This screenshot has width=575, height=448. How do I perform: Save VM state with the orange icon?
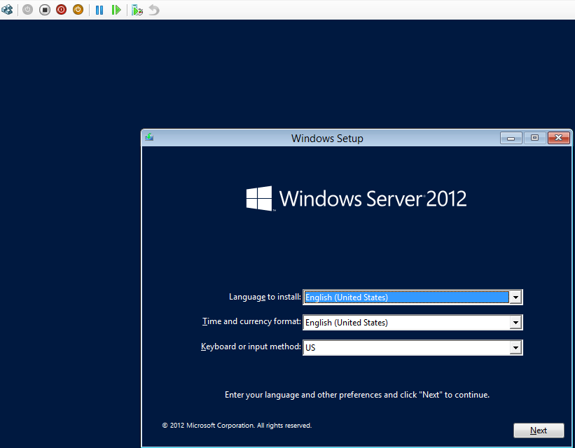click(78, 10)
